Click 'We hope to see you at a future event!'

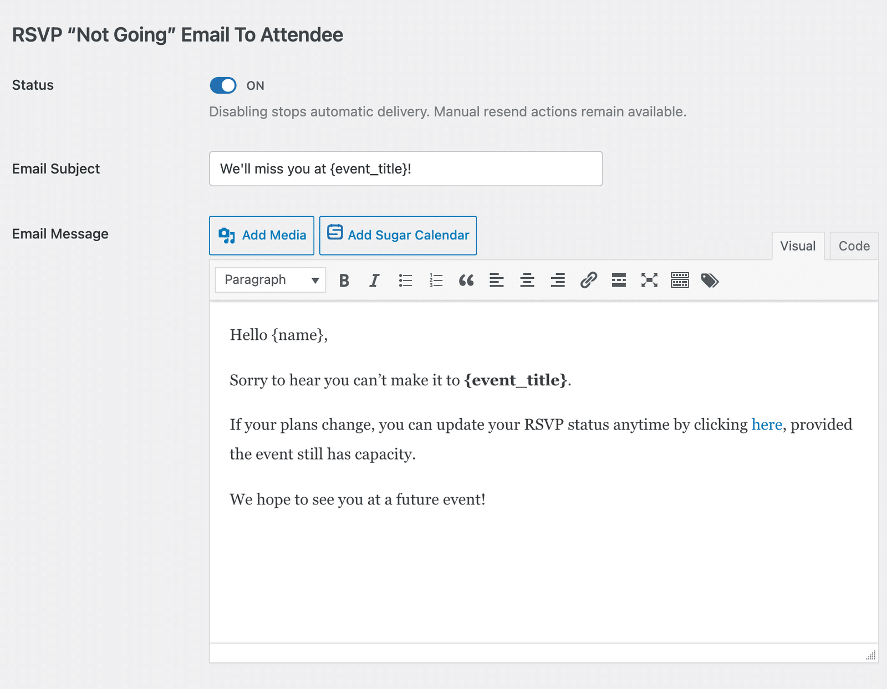coord(358,499)
